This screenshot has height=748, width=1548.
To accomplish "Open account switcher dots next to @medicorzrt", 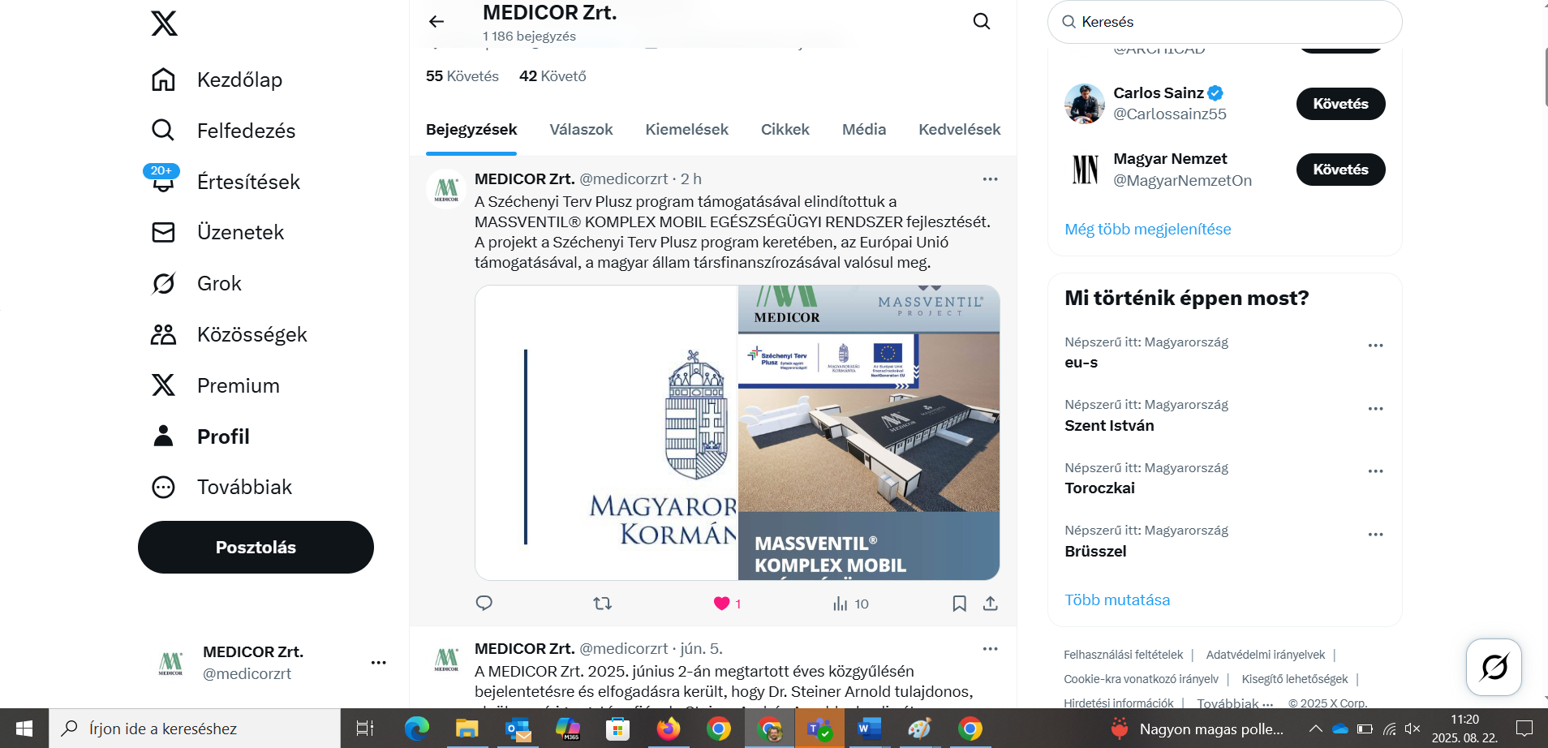I will point(378,663).
